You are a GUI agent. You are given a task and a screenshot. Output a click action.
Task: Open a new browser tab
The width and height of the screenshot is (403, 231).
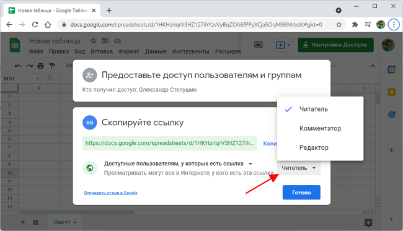coord(109,11)
